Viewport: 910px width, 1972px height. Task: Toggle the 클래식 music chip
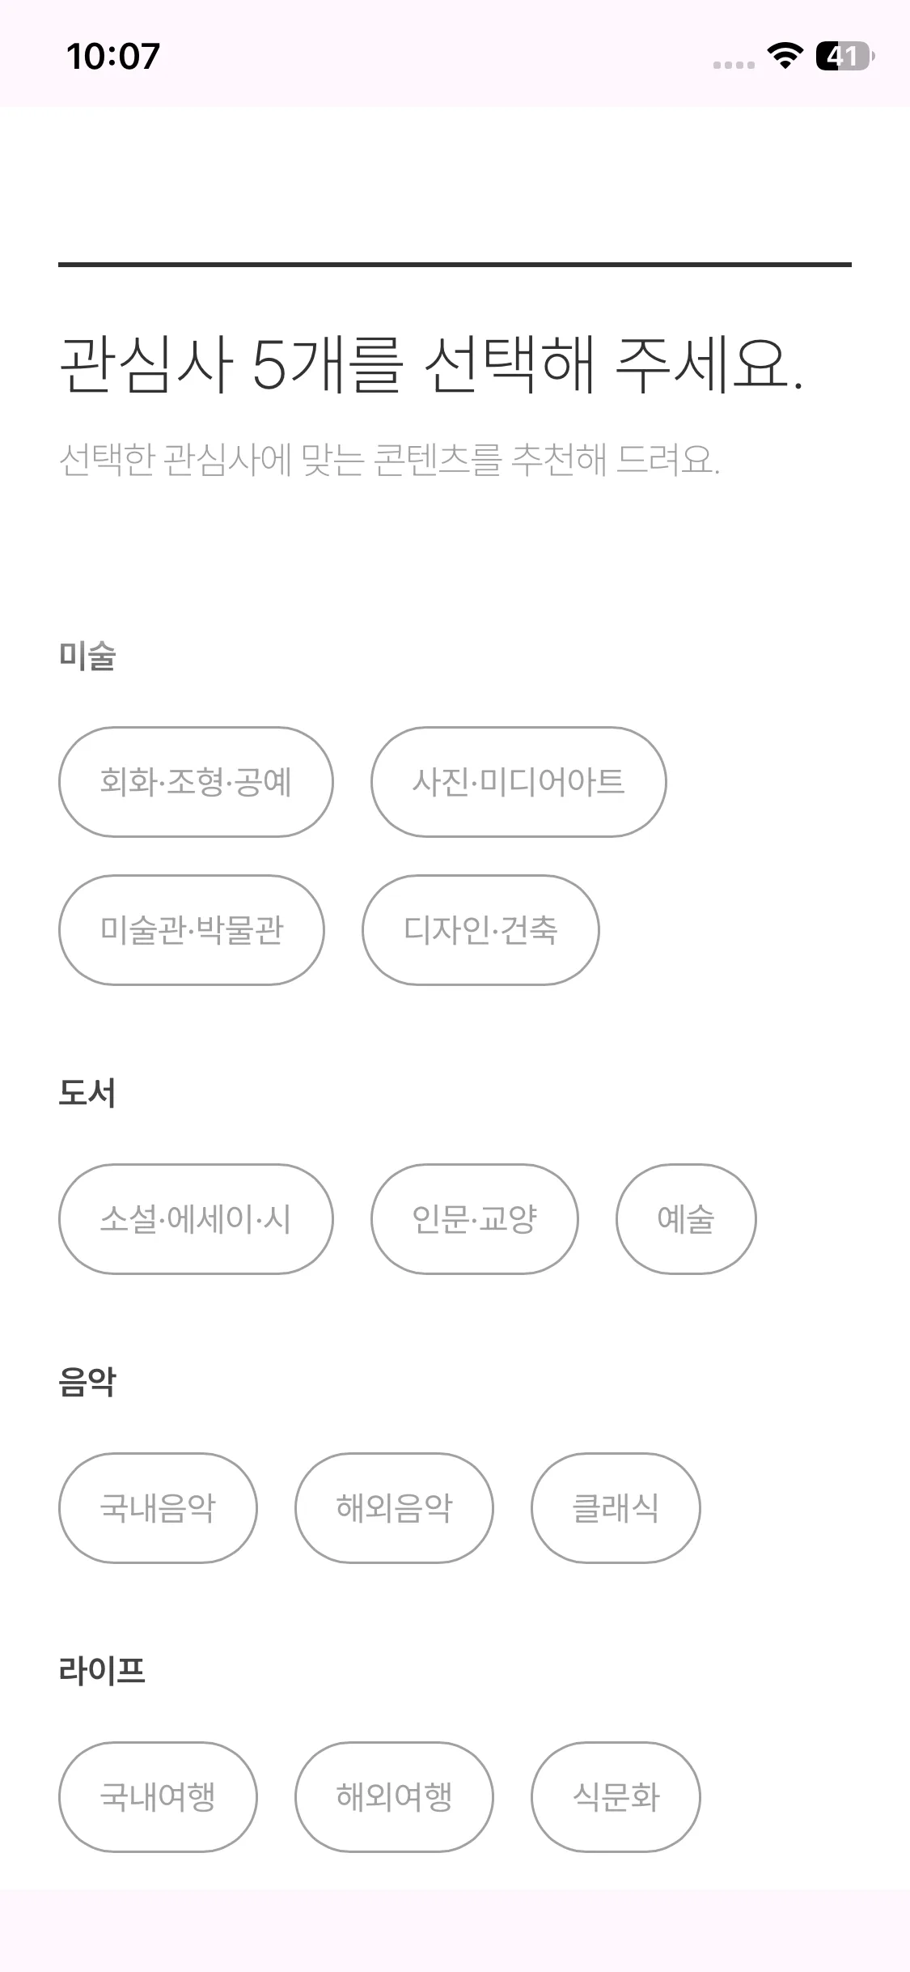[616, 1508]
